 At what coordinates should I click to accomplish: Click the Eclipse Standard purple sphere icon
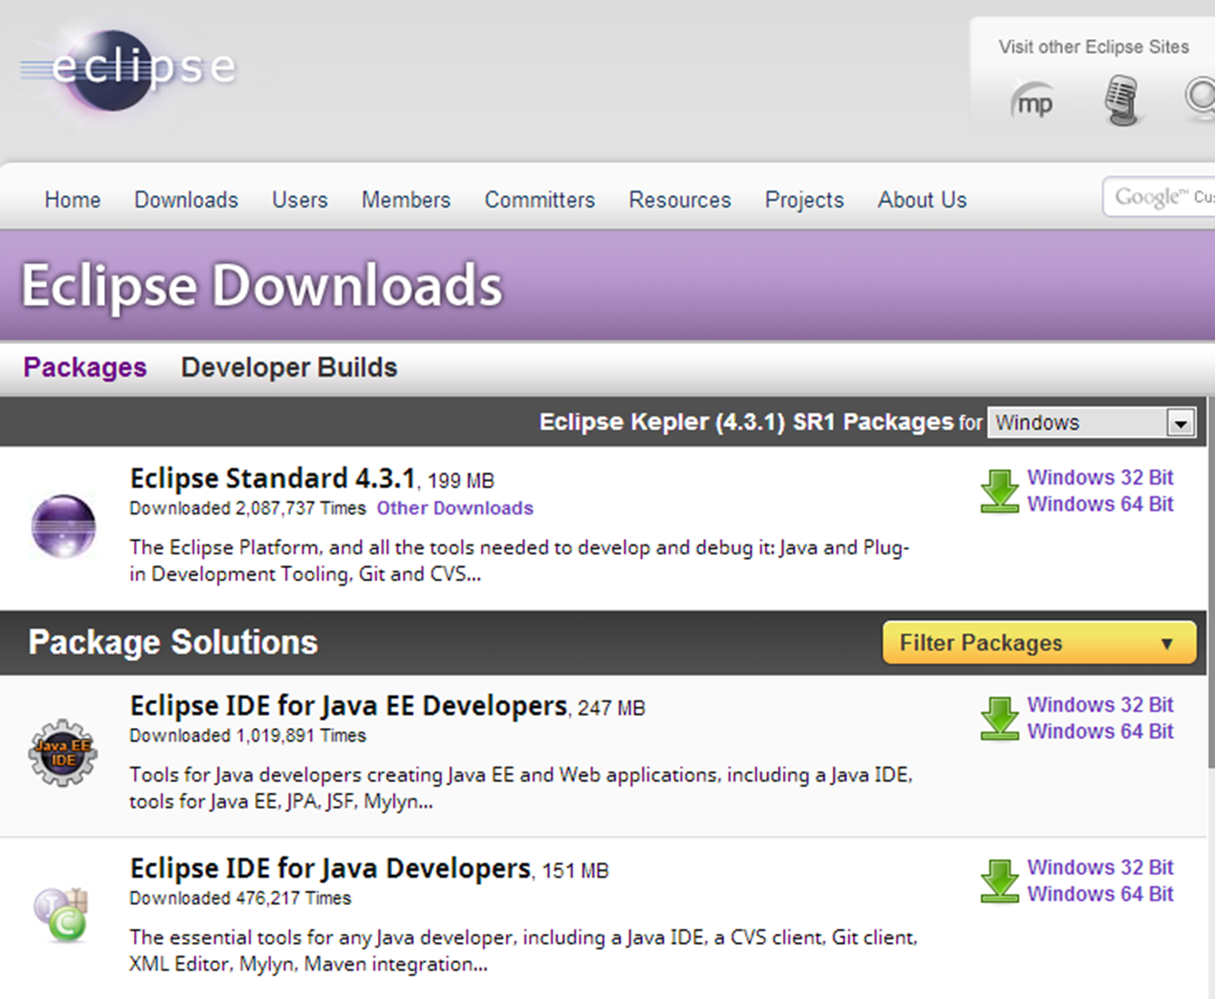(x=63, y=526)
